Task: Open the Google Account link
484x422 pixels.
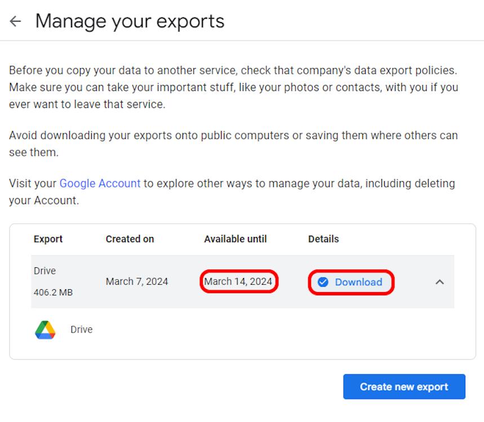Action: click(x=100, y=183)
